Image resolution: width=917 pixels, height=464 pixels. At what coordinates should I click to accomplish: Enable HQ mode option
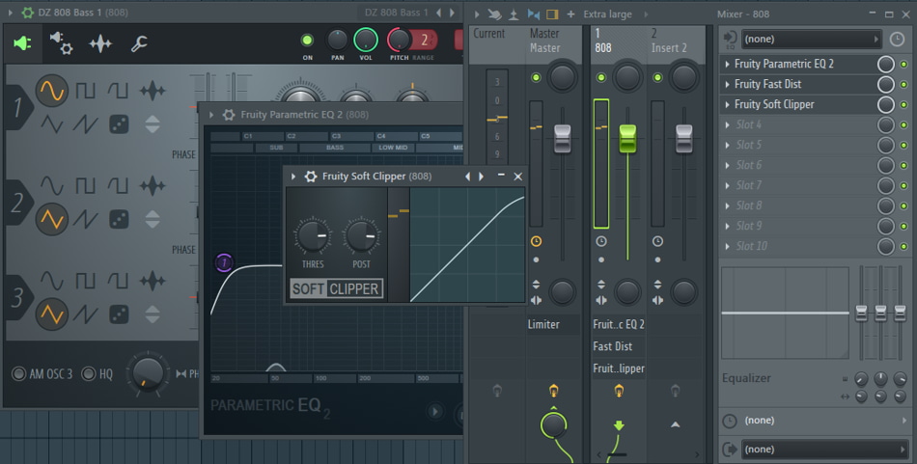(x=88, y=373)
